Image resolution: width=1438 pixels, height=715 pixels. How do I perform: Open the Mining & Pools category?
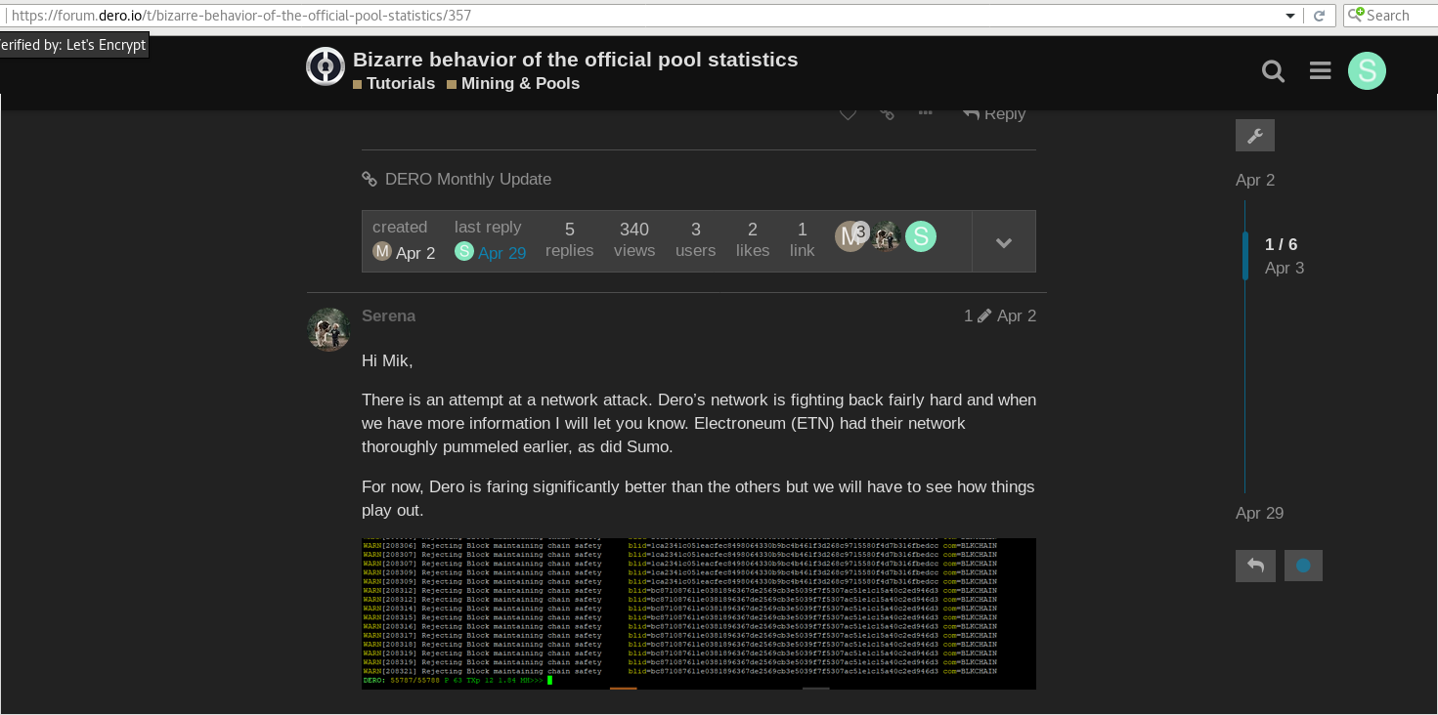coord(513,84)
